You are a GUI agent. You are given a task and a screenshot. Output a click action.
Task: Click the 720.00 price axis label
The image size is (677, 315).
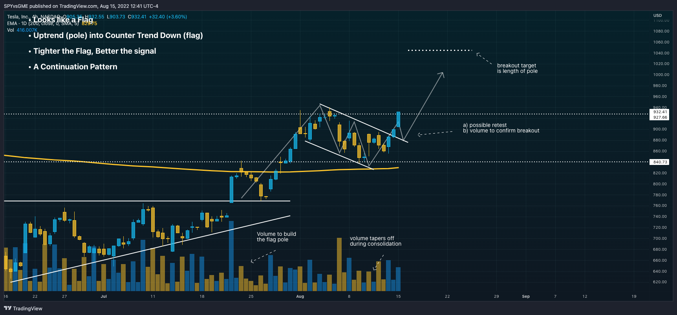(x=660, y=227)
